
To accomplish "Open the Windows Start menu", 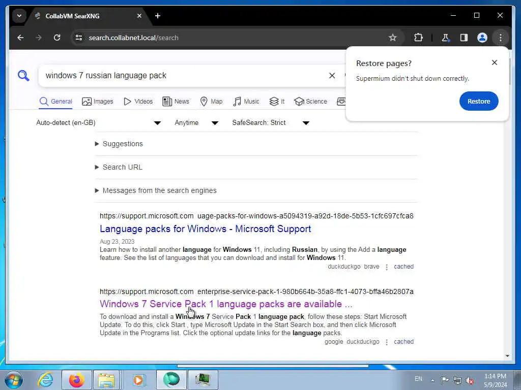I will pos(13,380).
